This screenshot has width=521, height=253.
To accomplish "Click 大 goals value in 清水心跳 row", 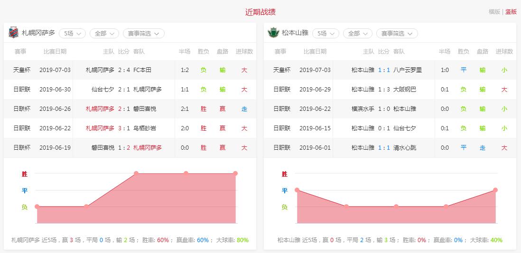I will tap(504, 147).
